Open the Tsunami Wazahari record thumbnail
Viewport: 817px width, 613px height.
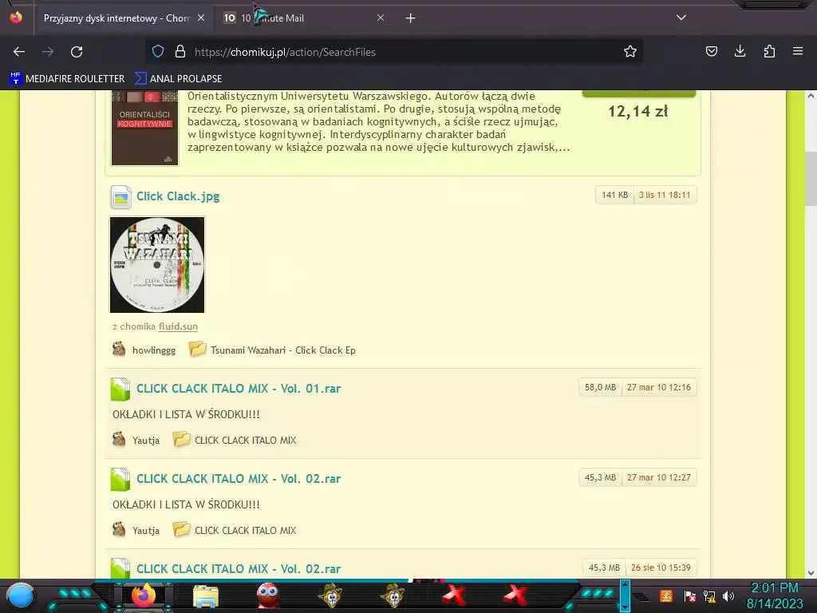pos(157,265)
